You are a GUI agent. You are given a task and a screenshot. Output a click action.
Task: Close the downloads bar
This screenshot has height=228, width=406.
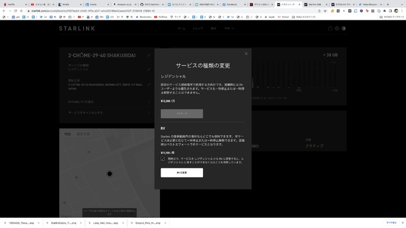click(402, 222)
